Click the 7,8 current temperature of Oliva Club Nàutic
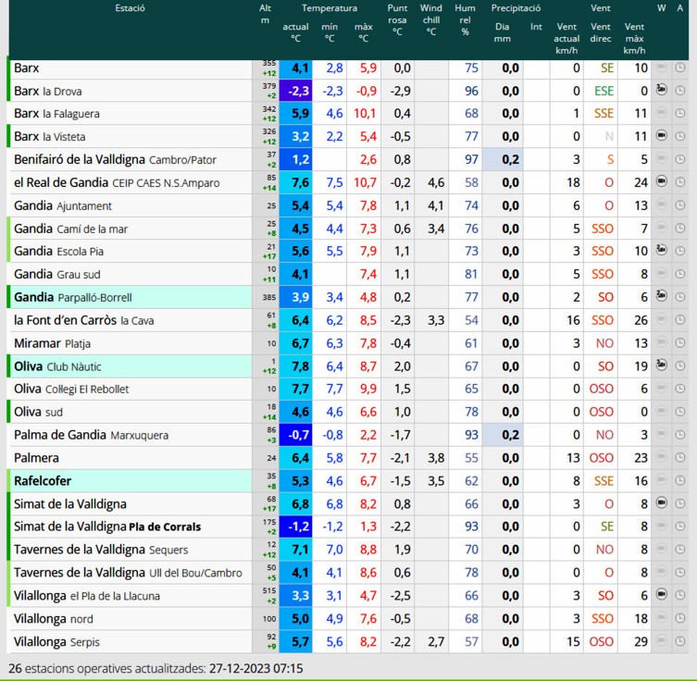 pyautogui.click(x=295, y=366)
